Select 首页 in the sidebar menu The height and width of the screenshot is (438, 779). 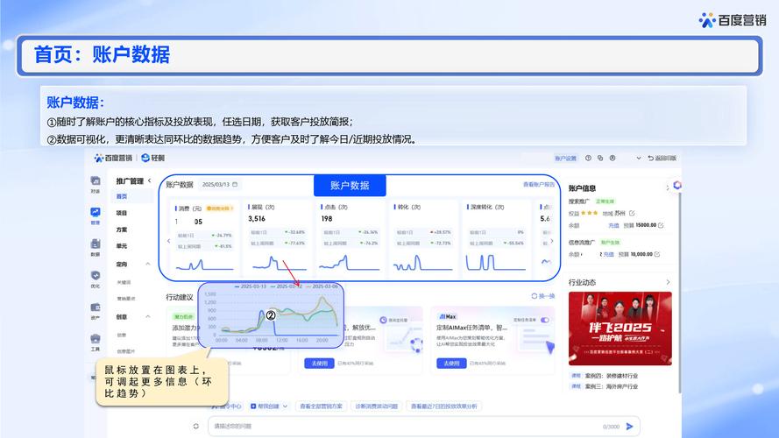click(x=122, y=196)
